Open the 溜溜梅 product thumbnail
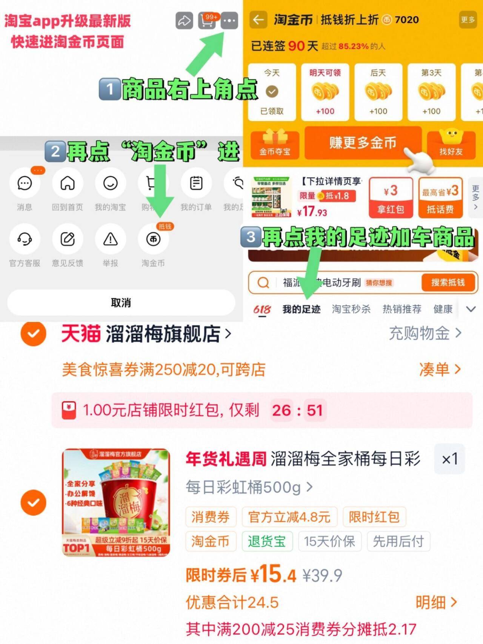483x644 pixels. [x=116, y=502]
